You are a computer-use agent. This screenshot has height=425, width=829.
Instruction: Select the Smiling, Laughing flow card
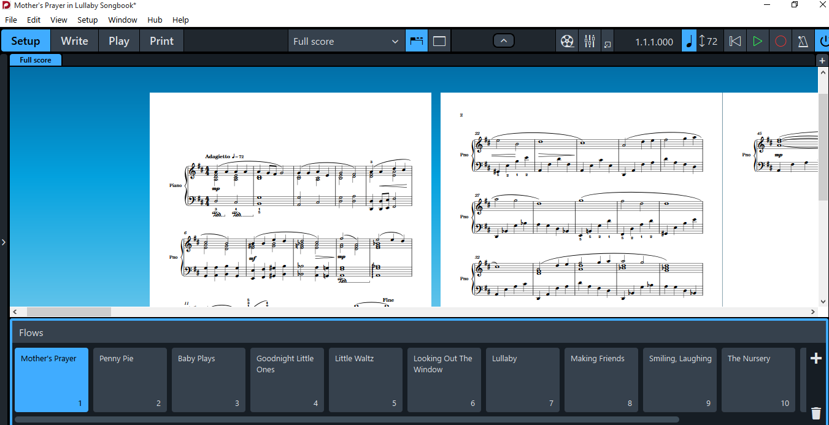[x=680, y=380]
